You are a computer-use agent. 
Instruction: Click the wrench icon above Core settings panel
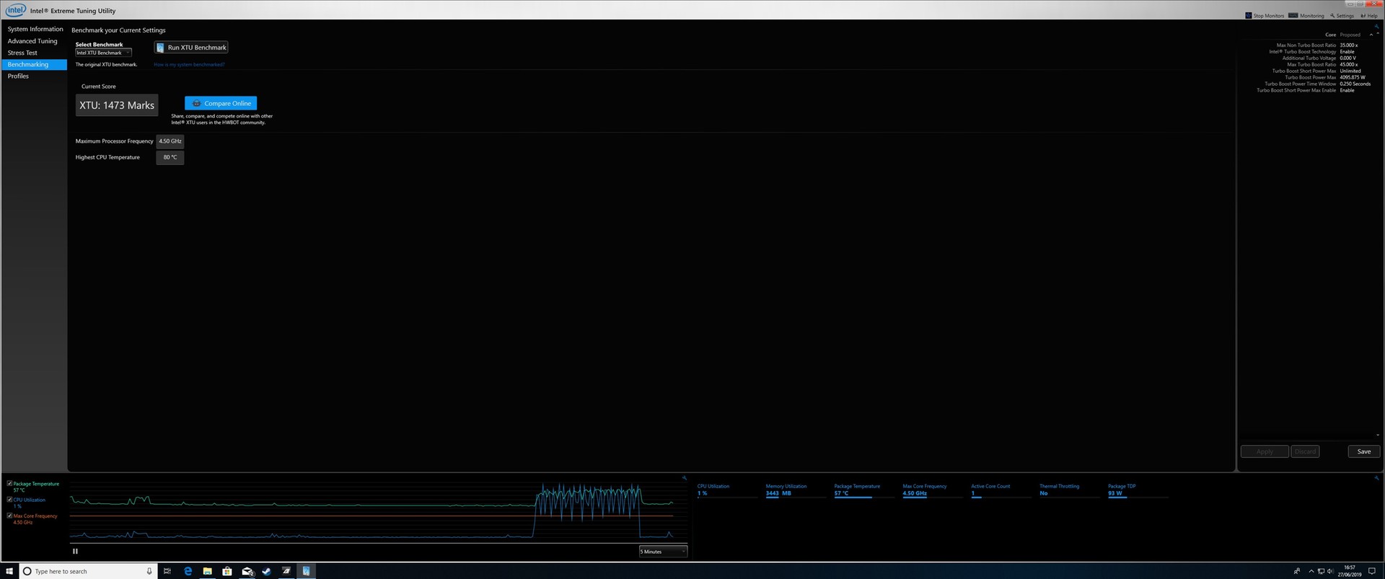tap(1376, 27)
